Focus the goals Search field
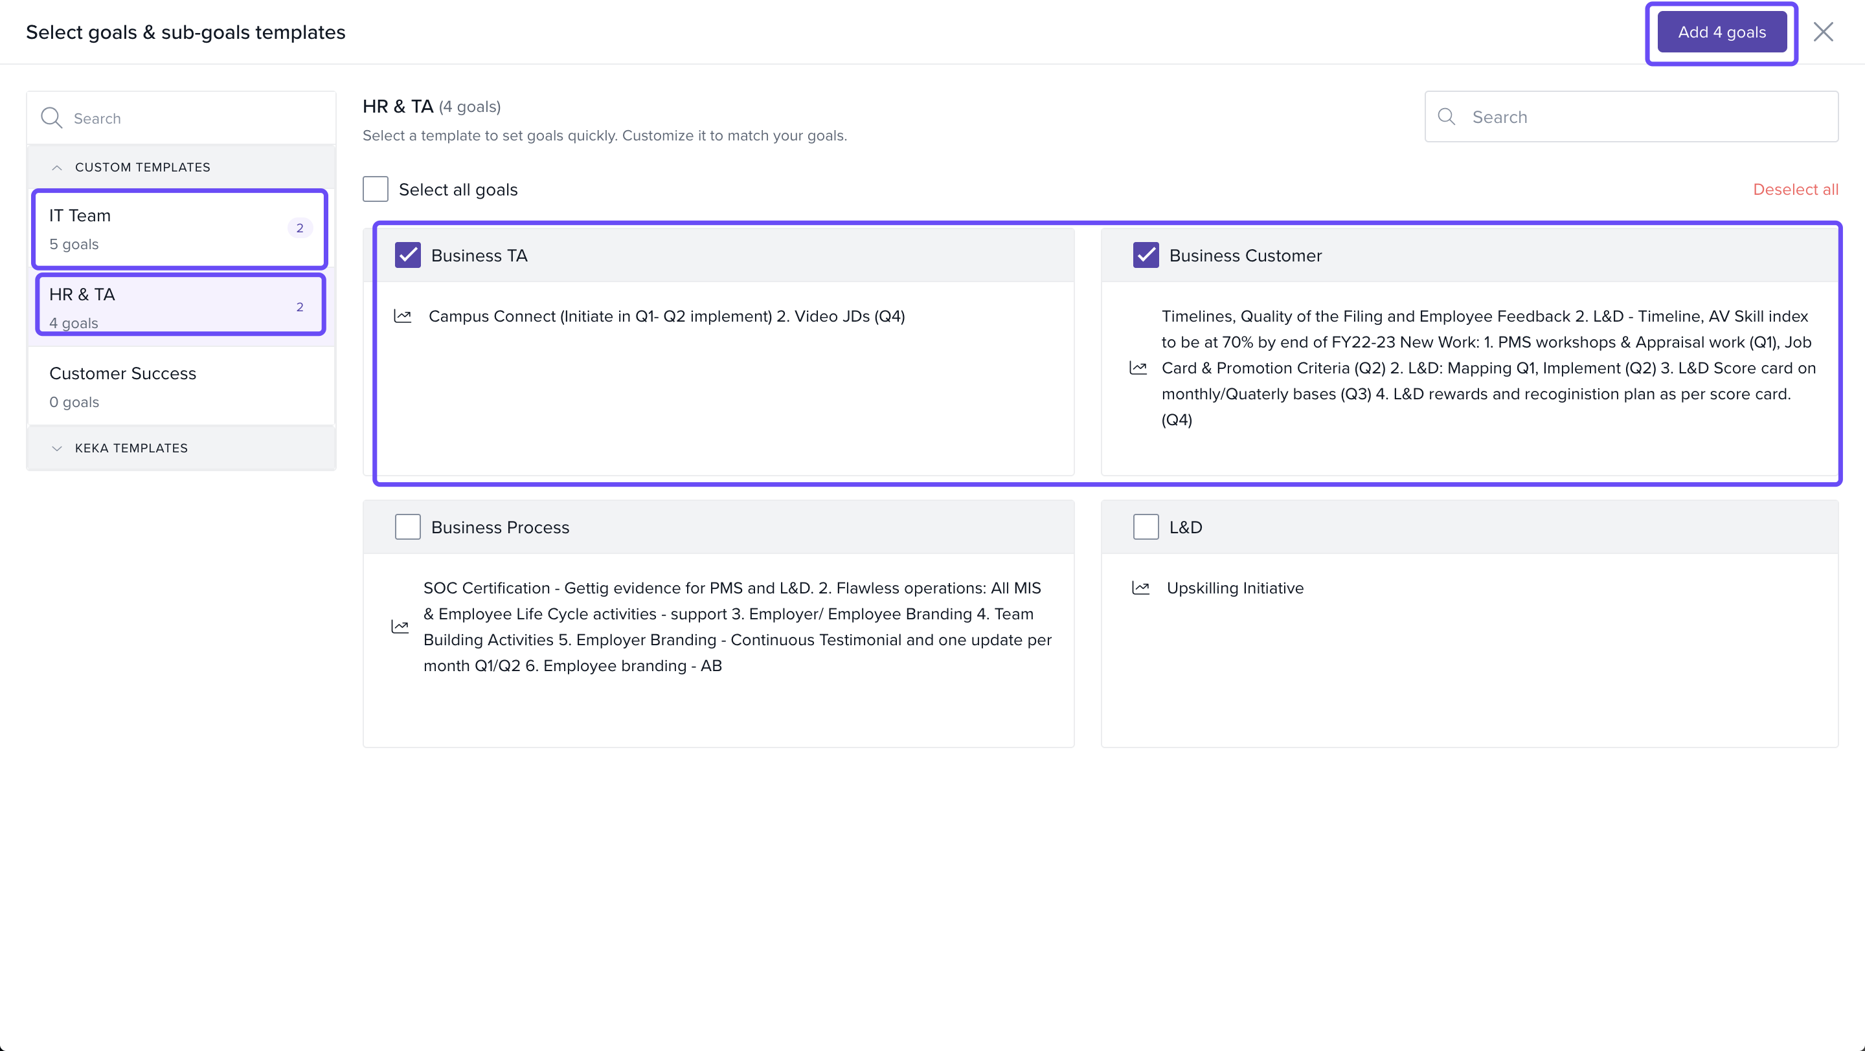Screen dimensions: 1865x1051 click(1644, 116)
